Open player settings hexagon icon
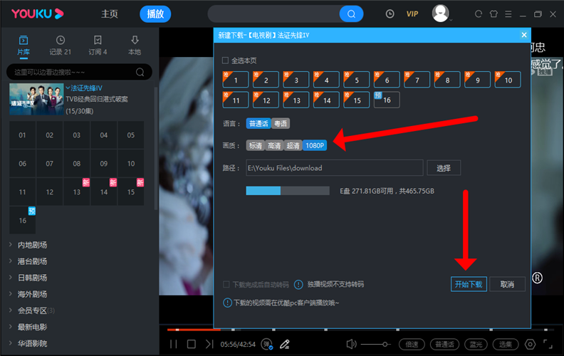The image size is (564, 356). click(530, 344)
